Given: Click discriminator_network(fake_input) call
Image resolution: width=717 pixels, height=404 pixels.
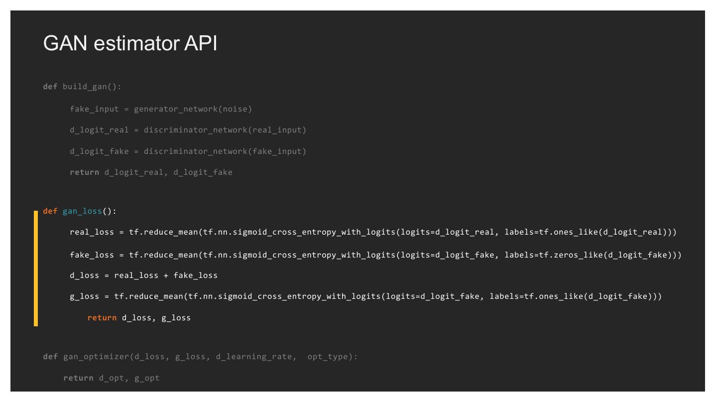Looking at the screenshot, I should coord(225,151).
